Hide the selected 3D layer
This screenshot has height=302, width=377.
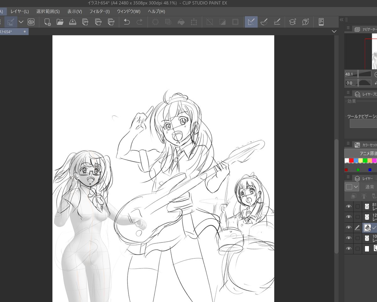pyautogui.click(x=348, y=228)
